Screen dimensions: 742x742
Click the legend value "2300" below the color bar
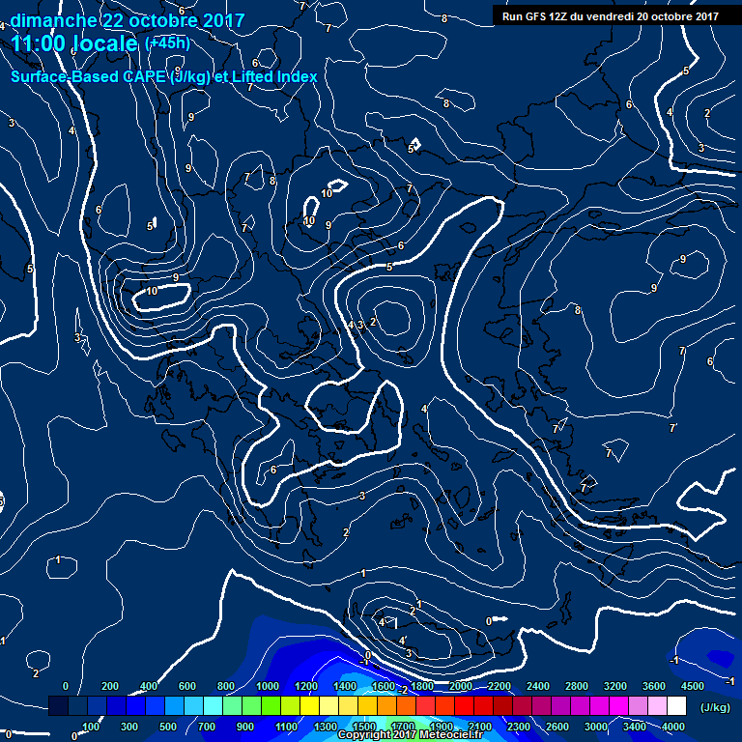click(x=518, y=727)
